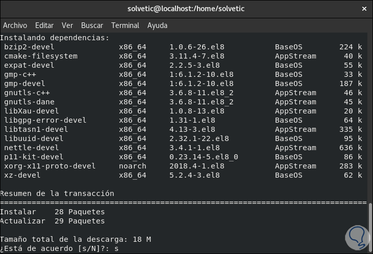Image resolution: width=373 pixels, height=254 pixels.
Task: Close the terminal window
Action: [364, 9]
